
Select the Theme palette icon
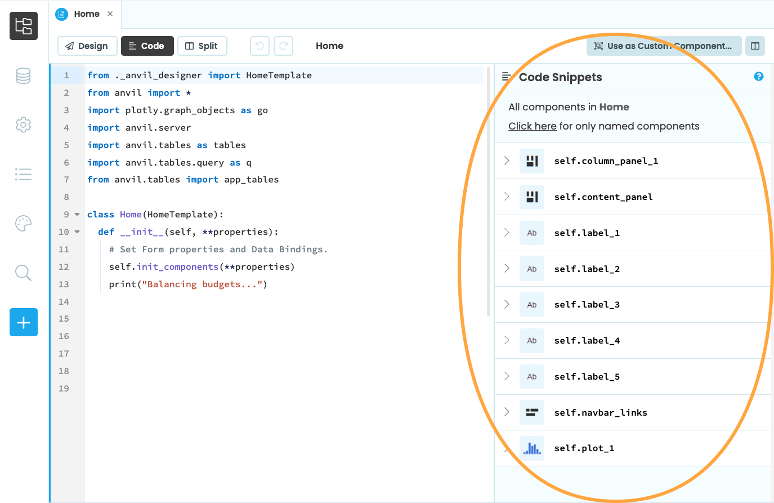pyautogui.click(x=23, y=223)
